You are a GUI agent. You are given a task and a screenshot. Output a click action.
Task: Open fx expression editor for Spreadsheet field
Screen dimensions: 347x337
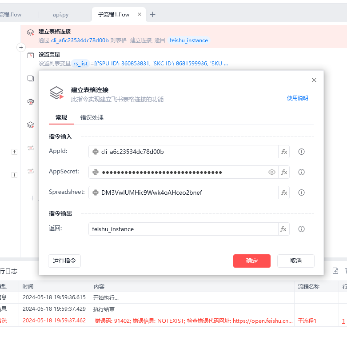point(284,193)
